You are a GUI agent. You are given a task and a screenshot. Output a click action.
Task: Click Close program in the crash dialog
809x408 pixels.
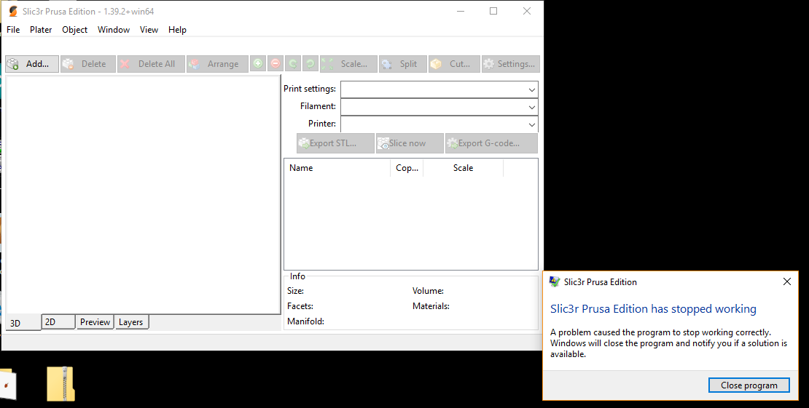(x=749, y=385)
